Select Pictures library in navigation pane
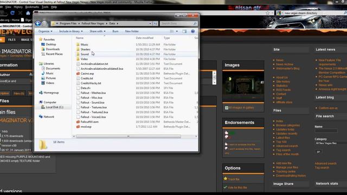The image size is (347, 195). (50, 78)
